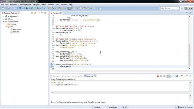The height and width of the screenshot is (109, 194).
Task: Open the Run configurations dropdown arrow
Action: [x=35, y=8]
